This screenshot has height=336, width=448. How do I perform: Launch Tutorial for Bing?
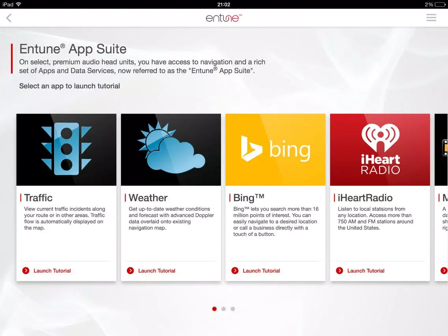[261, 271]
